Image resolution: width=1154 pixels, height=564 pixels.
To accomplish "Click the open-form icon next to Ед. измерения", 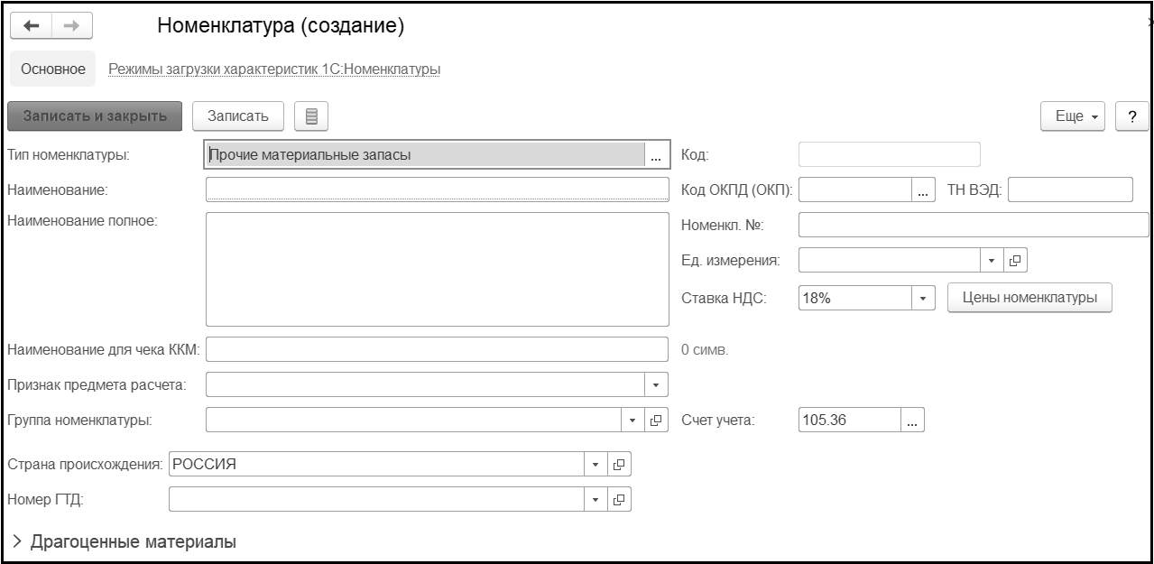I will tap(1015, 261).
